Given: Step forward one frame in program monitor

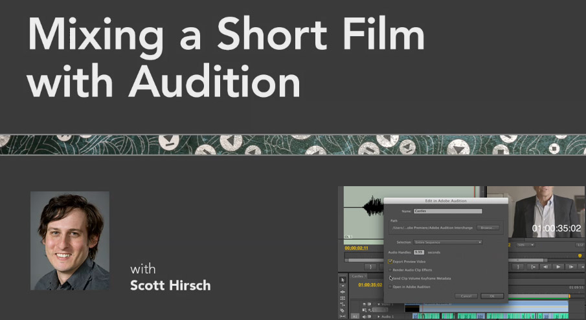Looking at the screenshot, I should point(571,267).
